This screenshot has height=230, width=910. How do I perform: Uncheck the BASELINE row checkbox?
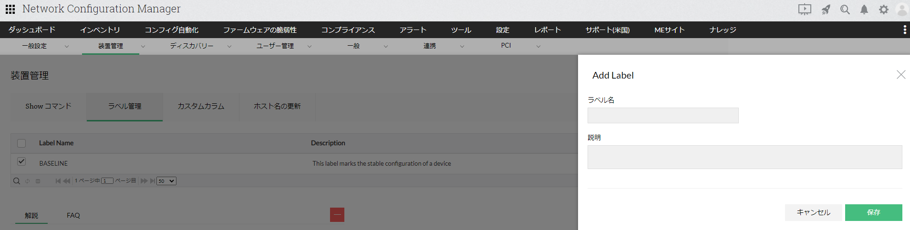[21, 161]
